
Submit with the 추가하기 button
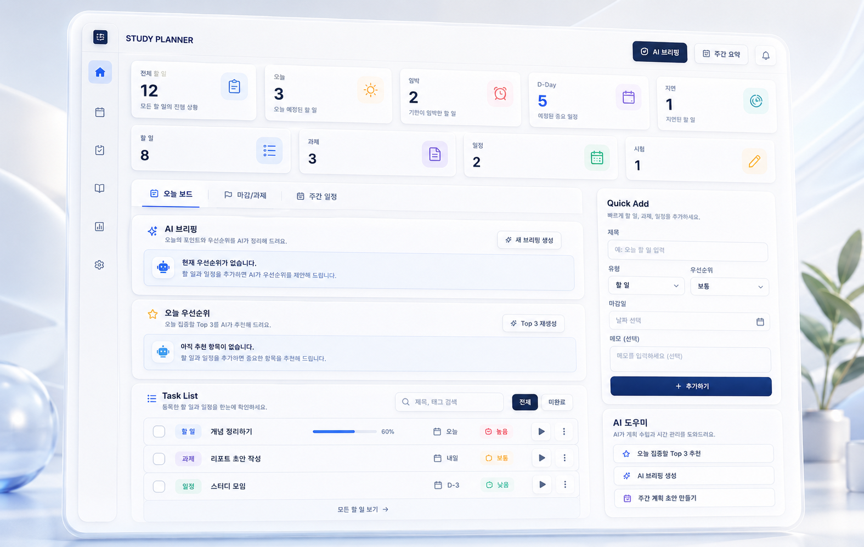[x=691, y=386]
